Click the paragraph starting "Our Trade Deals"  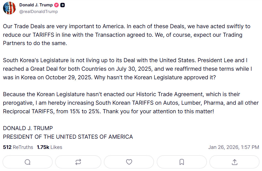point(127,35)
